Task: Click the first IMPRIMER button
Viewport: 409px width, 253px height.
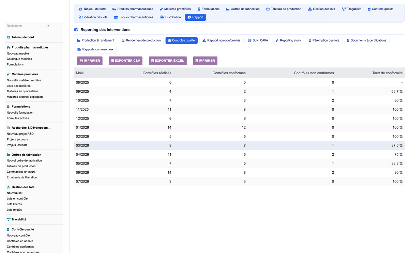Action: click(x=90, y=61)
